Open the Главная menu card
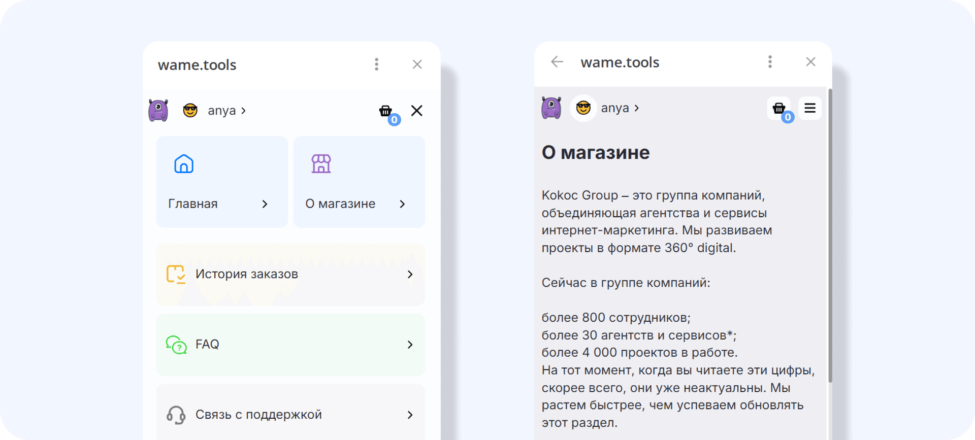 (222, 182)
